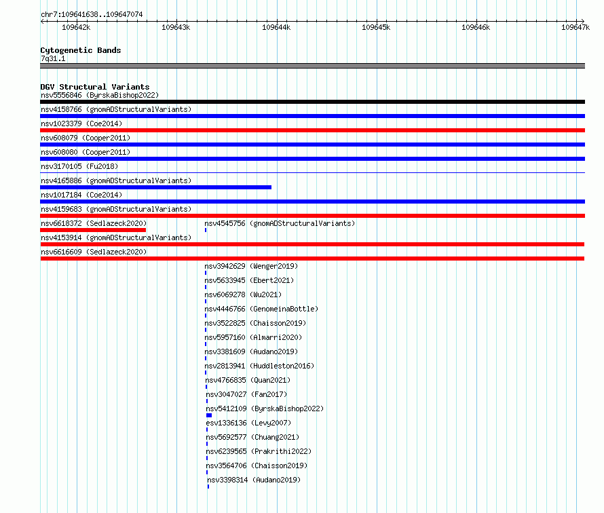Viewport: 604px width, 513px height.
Task: Open nsv3170105 (Fu2018) label
Action: [79, 166]
